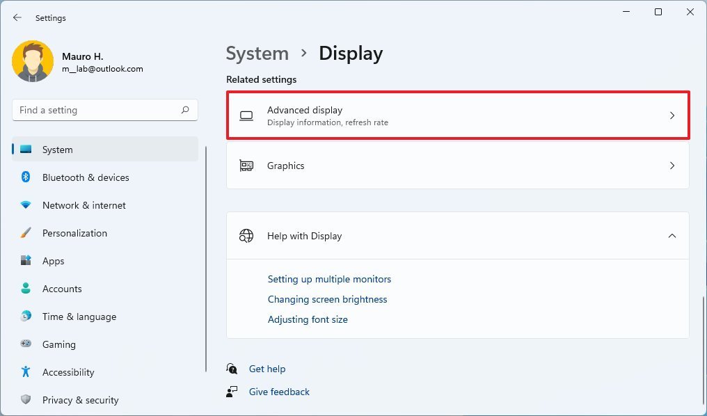Open the Graphics settings chevron
Image resolution: width=707 pixels, height=416 pixels.
[672, 166]
